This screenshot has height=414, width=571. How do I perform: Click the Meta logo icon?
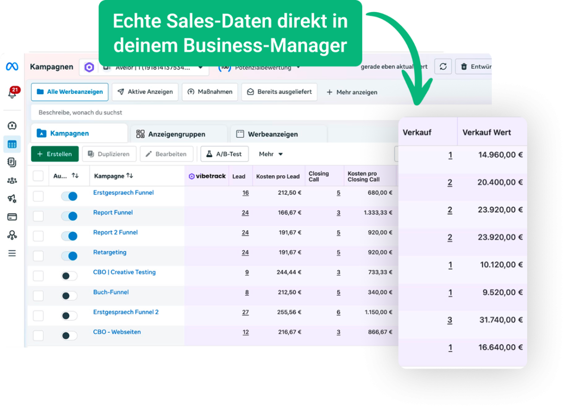12,67
